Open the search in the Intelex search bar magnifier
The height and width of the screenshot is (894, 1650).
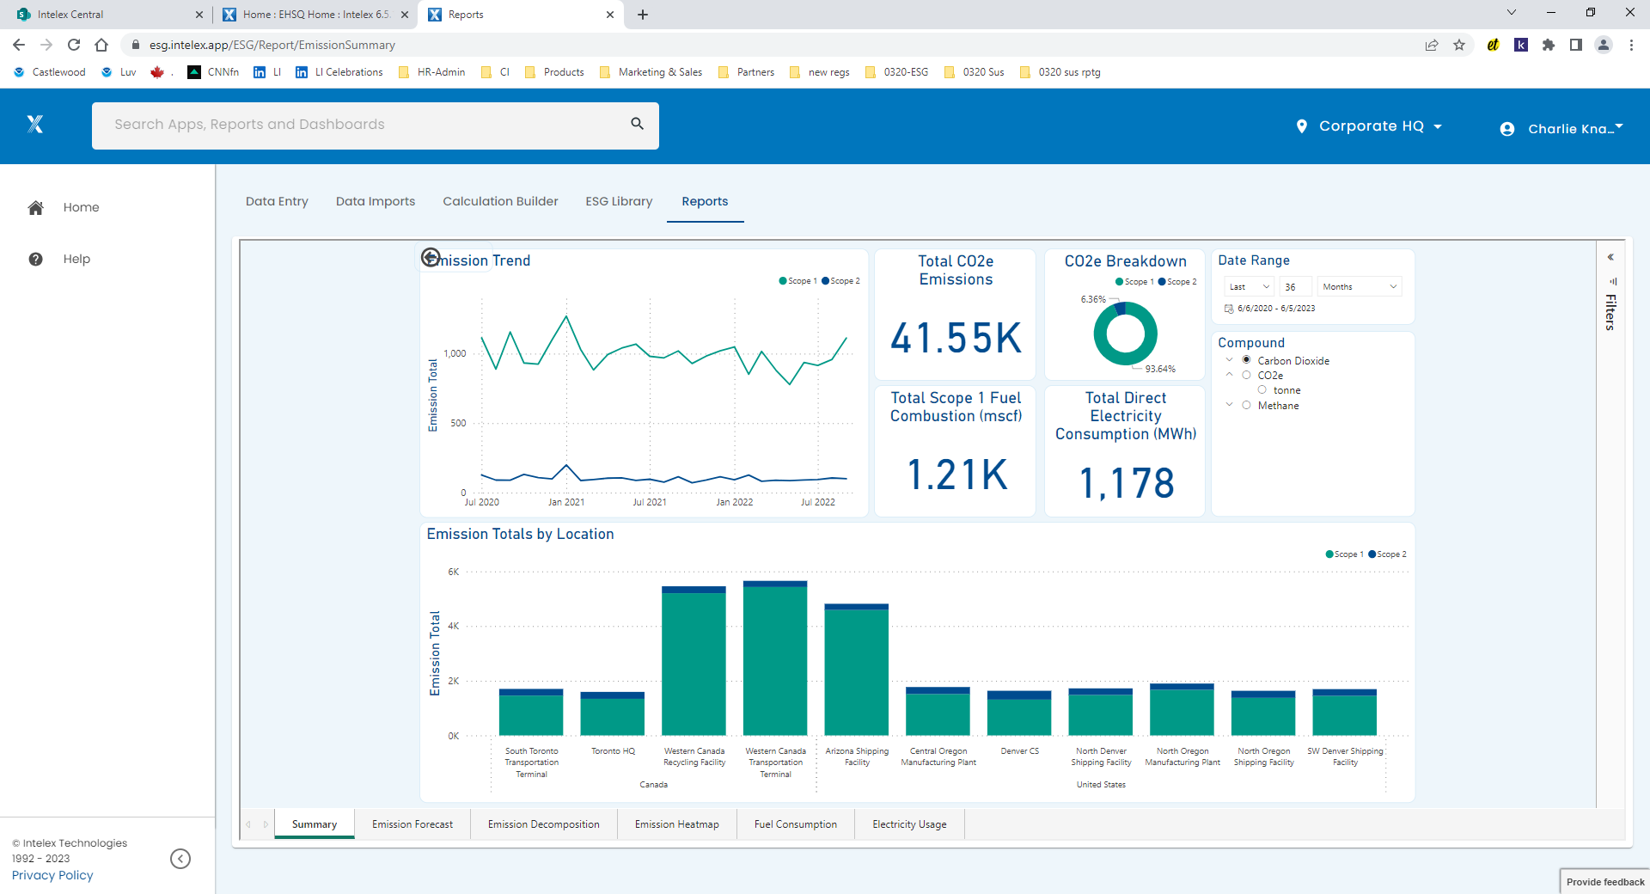click(x=637, y=124)
